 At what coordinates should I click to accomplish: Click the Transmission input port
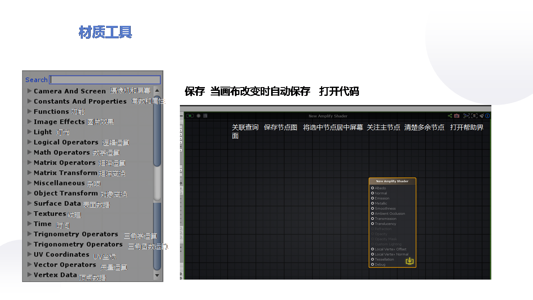pyautogui.click(x=373, y=219)
